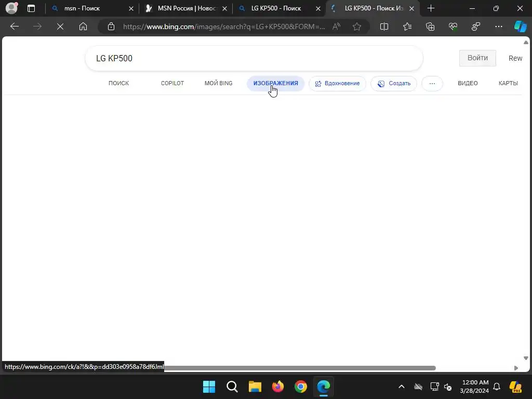Viewport: 532px width, 399px height.
Task: Switch to КАРТЫ results
Action: (x=508, y=83)
